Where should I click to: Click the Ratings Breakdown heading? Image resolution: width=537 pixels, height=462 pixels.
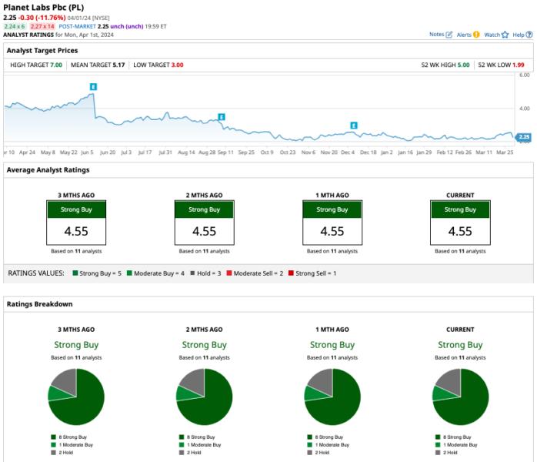click(40, 304)
